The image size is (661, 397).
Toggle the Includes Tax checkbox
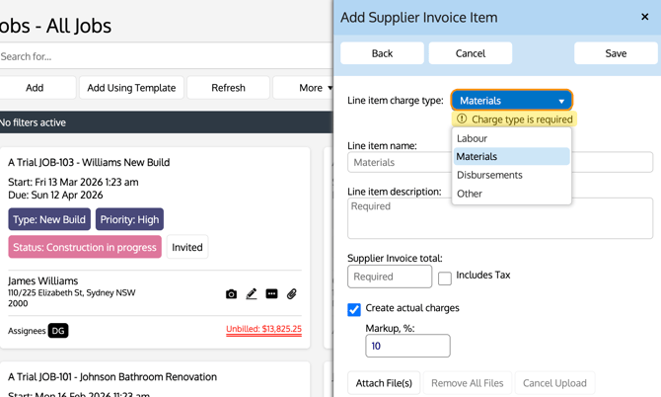(445, 278)
